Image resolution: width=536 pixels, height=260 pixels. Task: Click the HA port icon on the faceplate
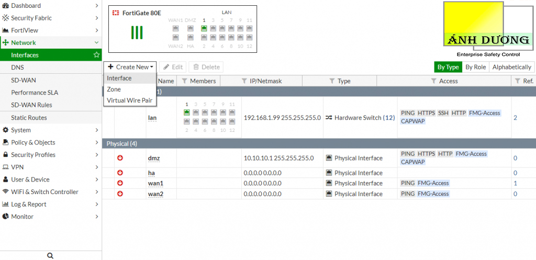[191, 37]
